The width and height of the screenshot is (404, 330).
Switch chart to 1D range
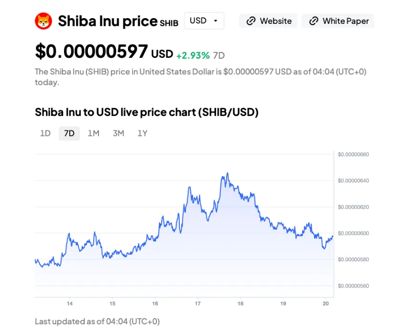(x=45, y=133)
